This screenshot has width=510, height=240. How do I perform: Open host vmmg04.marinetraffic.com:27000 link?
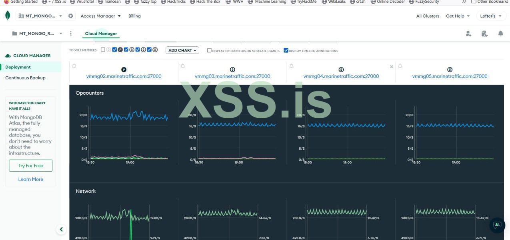coord(341,76)
